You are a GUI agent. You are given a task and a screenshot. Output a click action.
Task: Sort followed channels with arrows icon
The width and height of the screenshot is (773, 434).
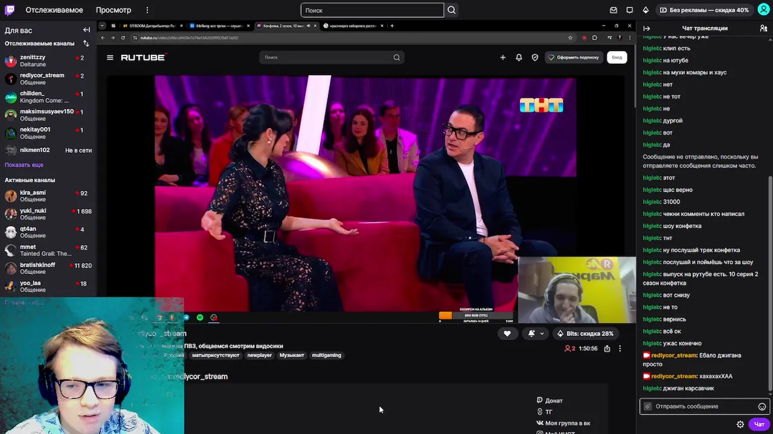(86, 43)
